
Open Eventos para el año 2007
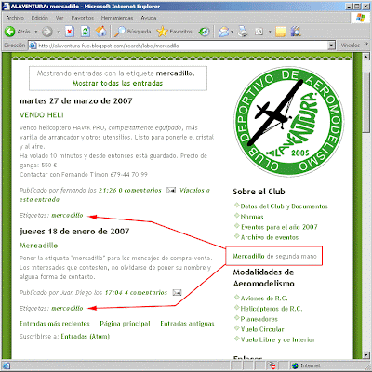279,227
